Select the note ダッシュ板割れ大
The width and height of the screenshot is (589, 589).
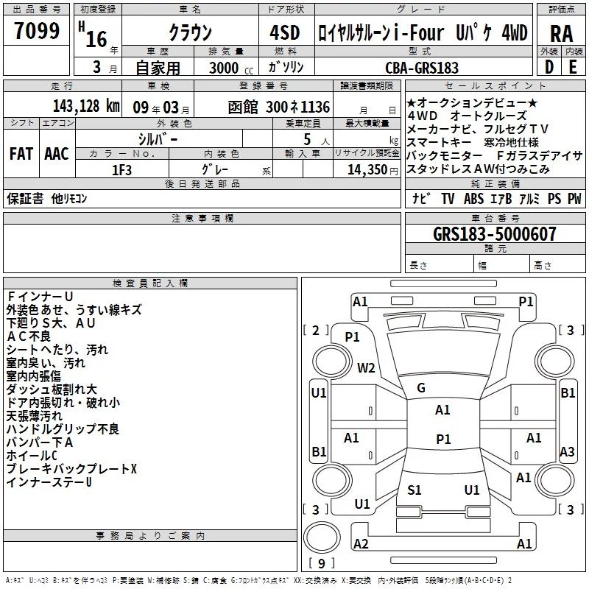click(x=52, y=389)
